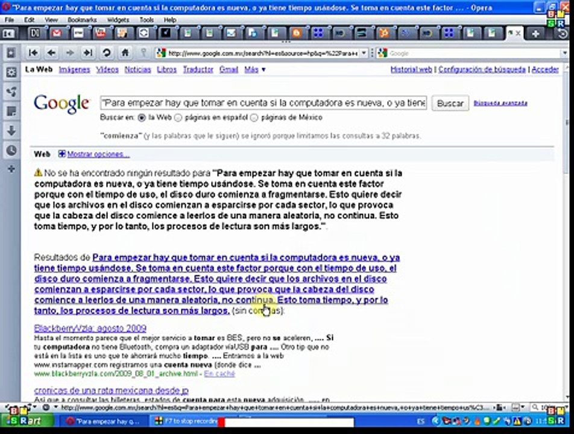Open the closed tabs trash icon

tap(563, 34)
